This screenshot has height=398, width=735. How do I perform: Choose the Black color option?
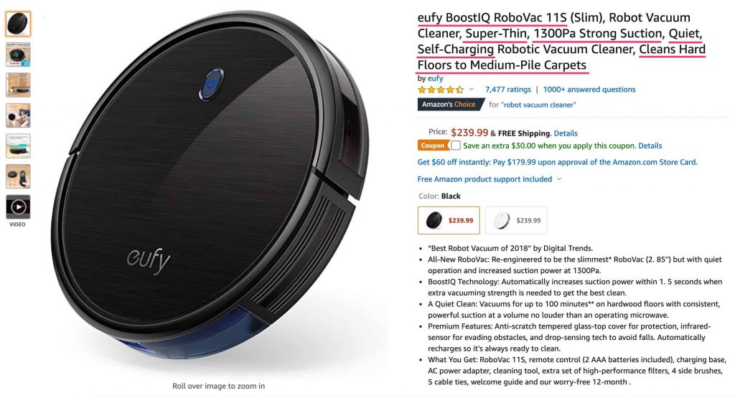[449, 220]
